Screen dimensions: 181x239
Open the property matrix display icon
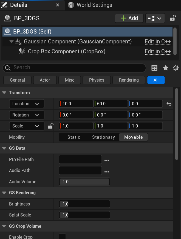154,68
